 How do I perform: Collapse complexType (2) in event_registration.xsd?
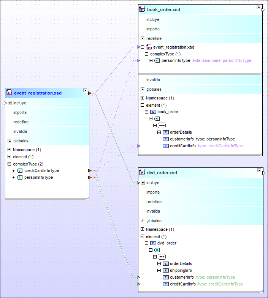[9, 164]
